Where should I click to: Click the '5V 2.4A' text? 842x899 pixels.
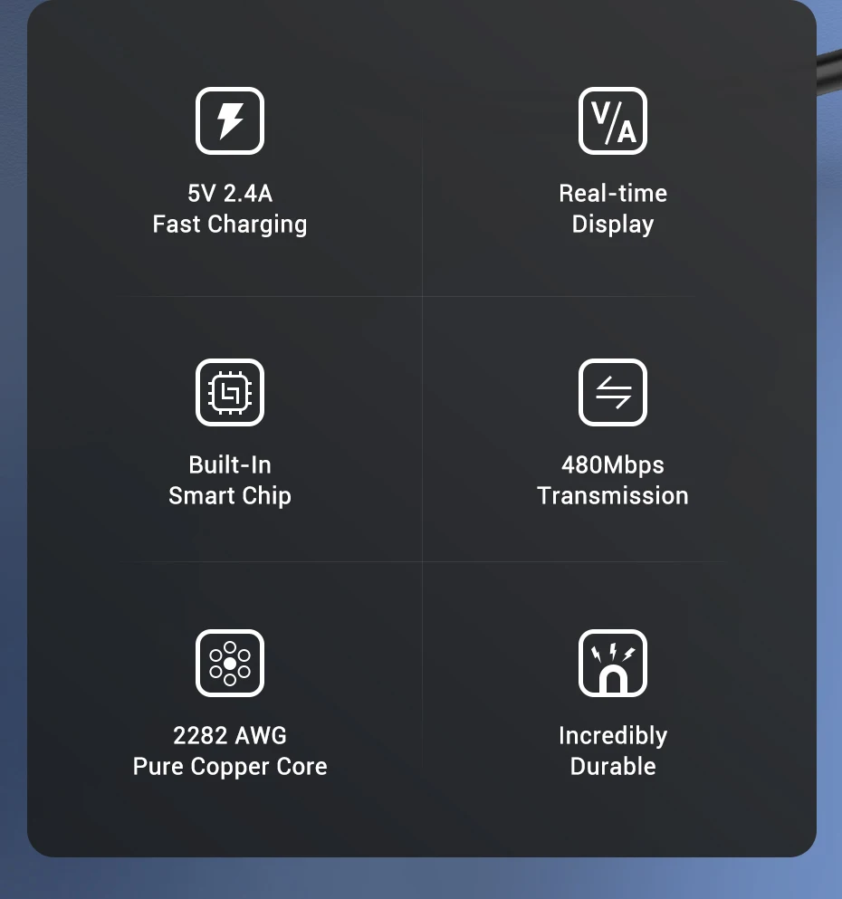coord(230,193)
